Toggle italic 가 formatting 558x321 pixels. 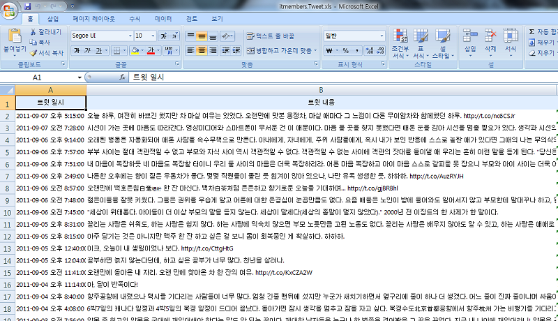point(87,51)
